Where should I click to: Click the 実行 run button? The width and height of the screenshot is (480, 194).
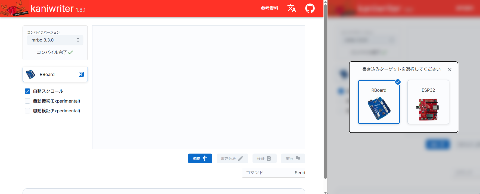(293, 158)
